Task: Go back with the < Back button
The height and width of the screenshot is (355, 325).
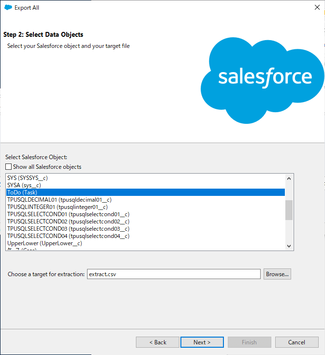Action: pyautogui.click(x=158, y=342)
